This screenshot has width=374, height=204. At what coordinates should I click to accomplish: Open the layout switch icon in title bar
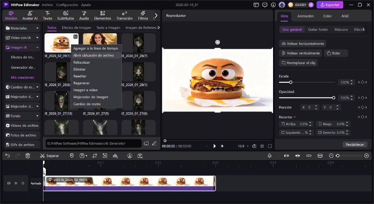coord(256,5)
